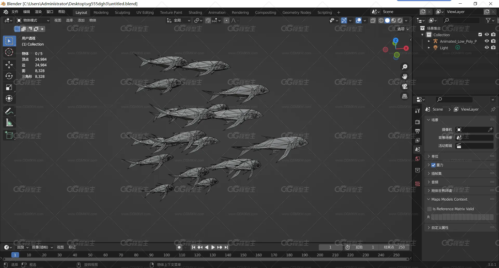
Task: Switch perspective/orthographic grid icon
Action: 405,96
